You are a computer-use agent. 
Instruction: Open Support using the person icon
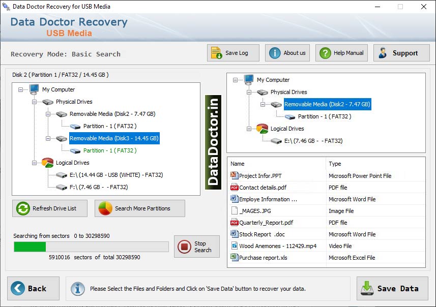coord(384,52)
